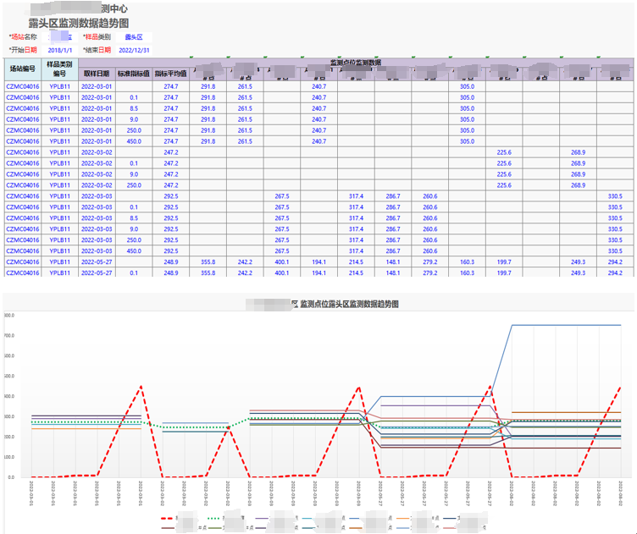Viewport: 637px width, 534px height.
Task: Select the 取样日期 column header
Action: (x=96, y=73)
